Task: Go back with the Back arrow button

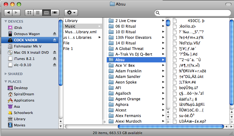Action: click(8, 13)
